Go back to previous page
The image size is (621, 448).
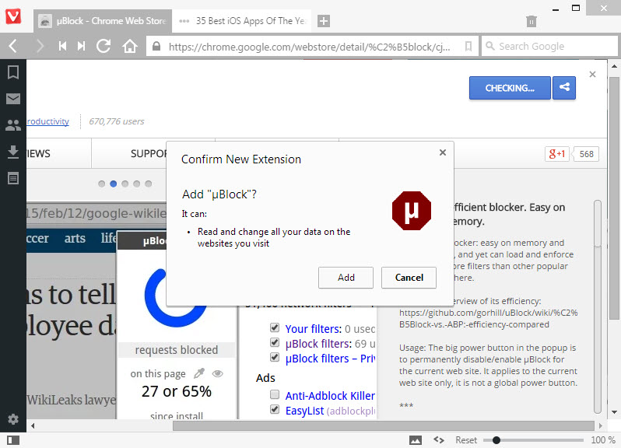(x=13, y=47)
